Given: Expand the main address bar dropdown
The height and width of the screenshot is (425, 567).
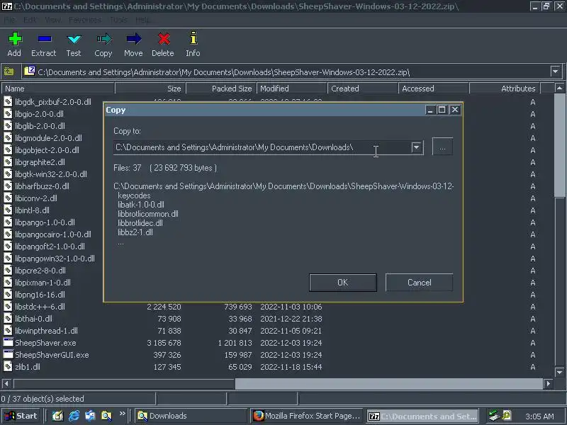Looking at the screenshot, I should (556, 72).
